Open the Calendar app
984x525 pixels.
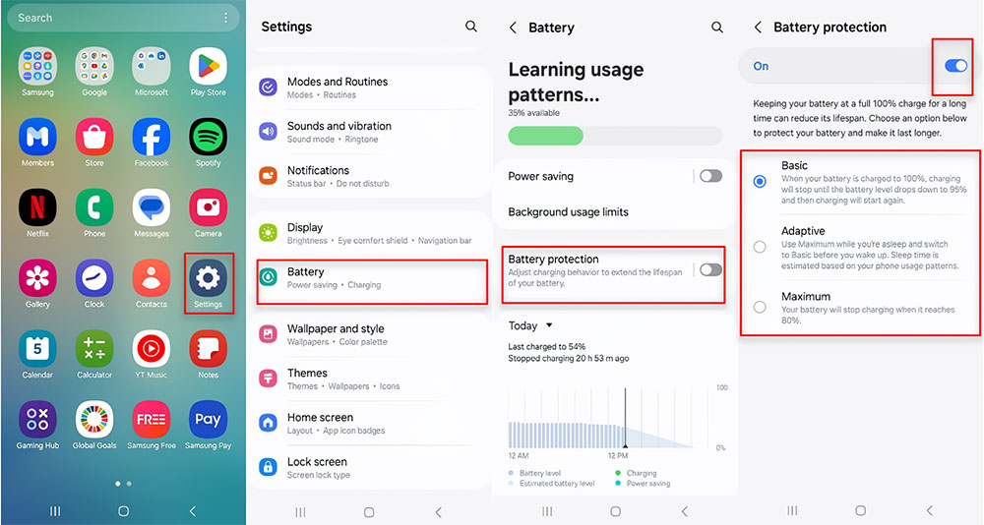(37, 349)
